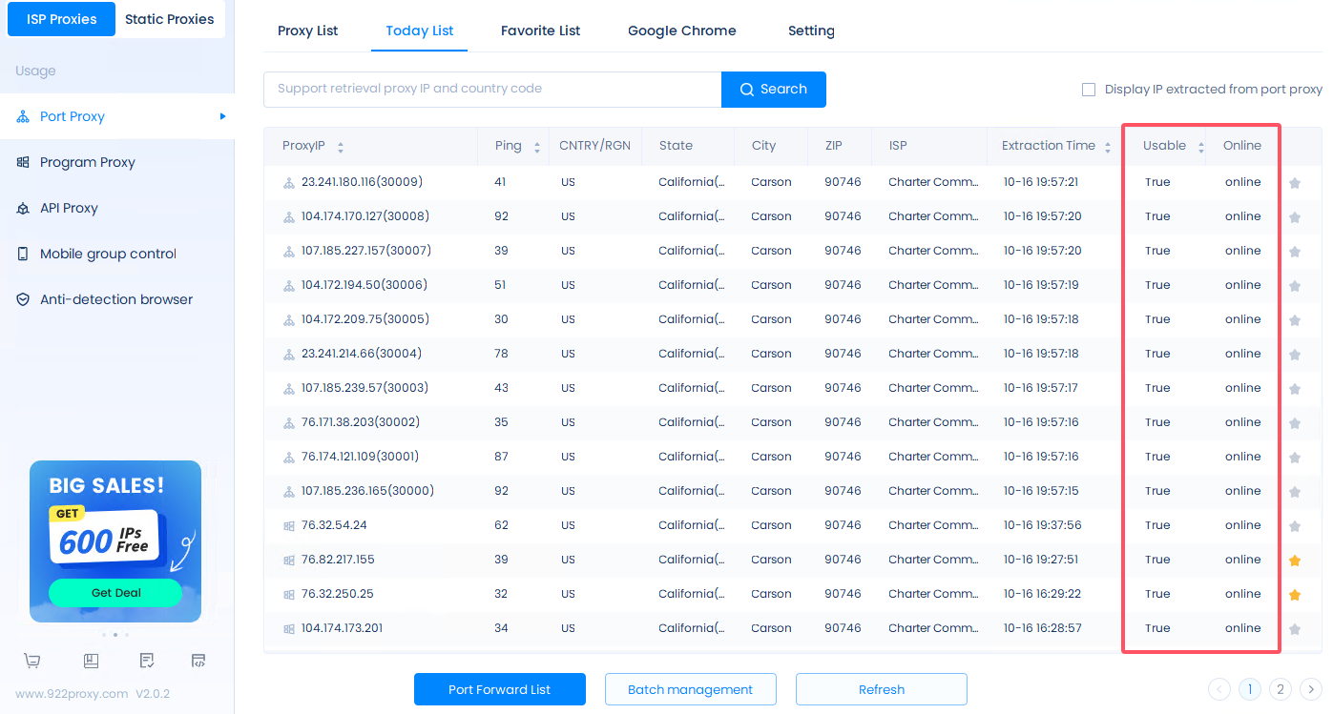Go to next page arrow

coord(1311,689)
